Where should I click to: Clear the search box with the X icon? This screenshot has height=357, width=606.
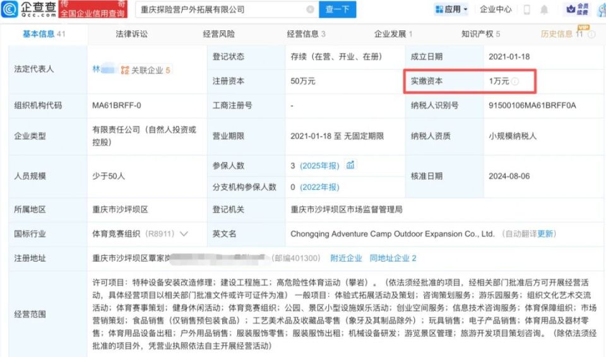coord(310,9)
